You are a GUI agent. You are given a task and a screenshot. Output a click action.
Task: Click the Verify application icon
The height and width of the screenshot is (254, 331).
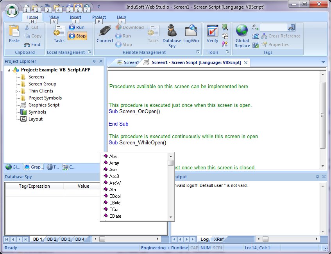click(x=212, y=34)
